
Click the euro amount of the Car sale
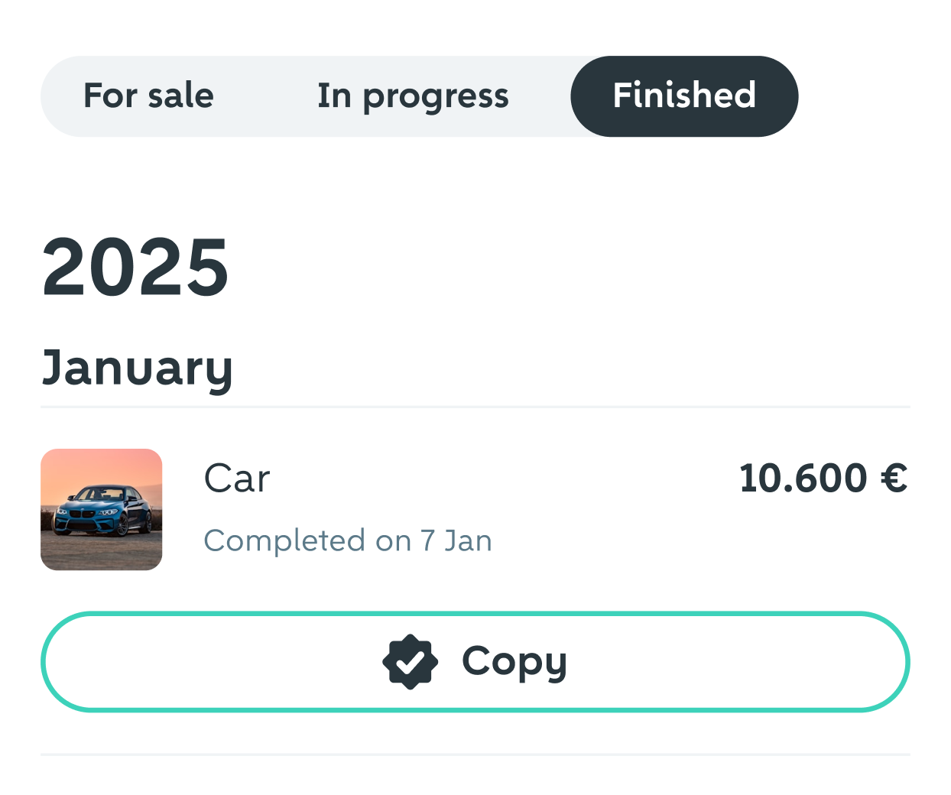tap(823, 479)
